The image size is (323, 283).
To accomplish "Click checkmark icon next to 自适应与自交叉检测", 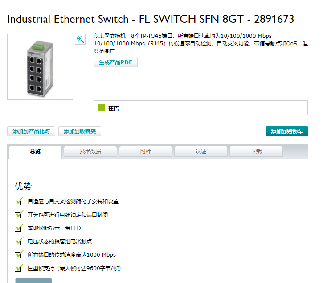I will [x=19, y=201].
